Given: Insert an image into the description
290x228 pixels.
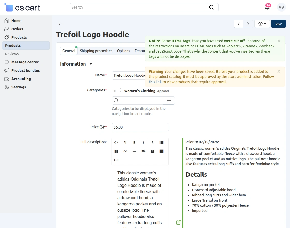Looking at the screenshot, I should [x=162, y=151].
